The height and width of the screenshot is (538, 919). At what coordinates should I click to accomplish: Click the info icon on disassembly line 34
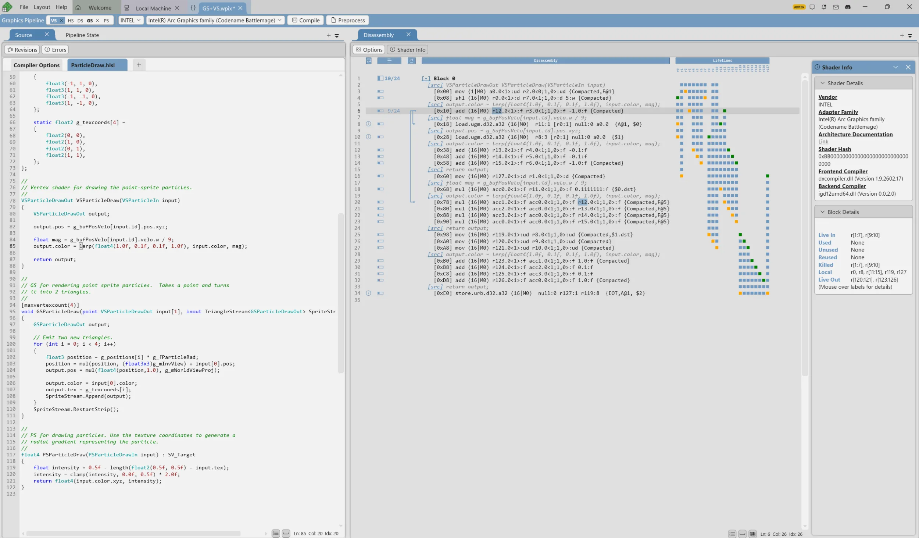click(x=368, y=293)
